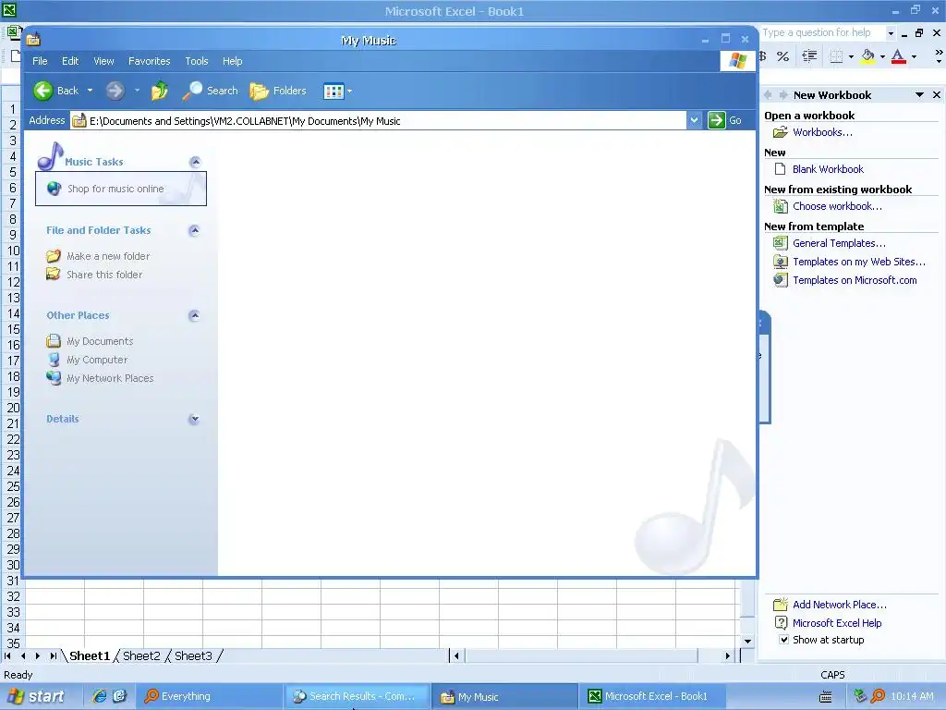This screenshot has width=946, height=710.
Task: Click Add Network Place...
Action: point(839,605)
